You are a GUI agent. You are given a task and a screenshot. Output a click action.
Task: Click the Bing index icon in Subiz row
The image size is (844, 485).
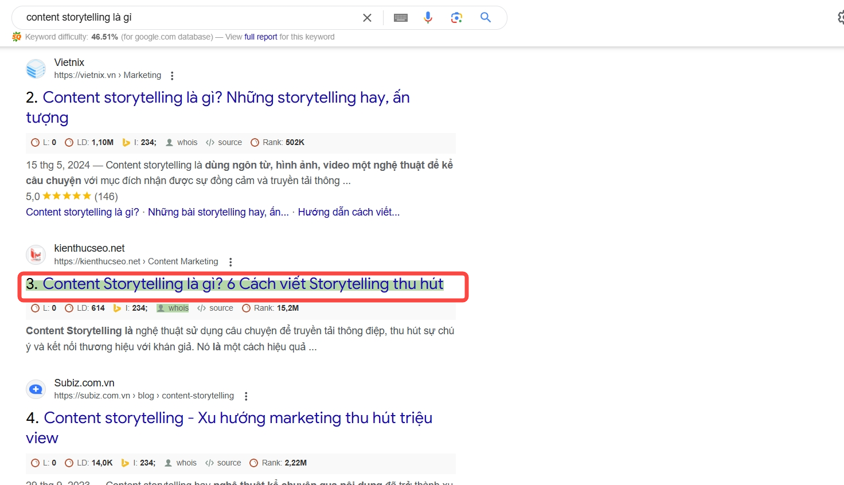point(125,463)
